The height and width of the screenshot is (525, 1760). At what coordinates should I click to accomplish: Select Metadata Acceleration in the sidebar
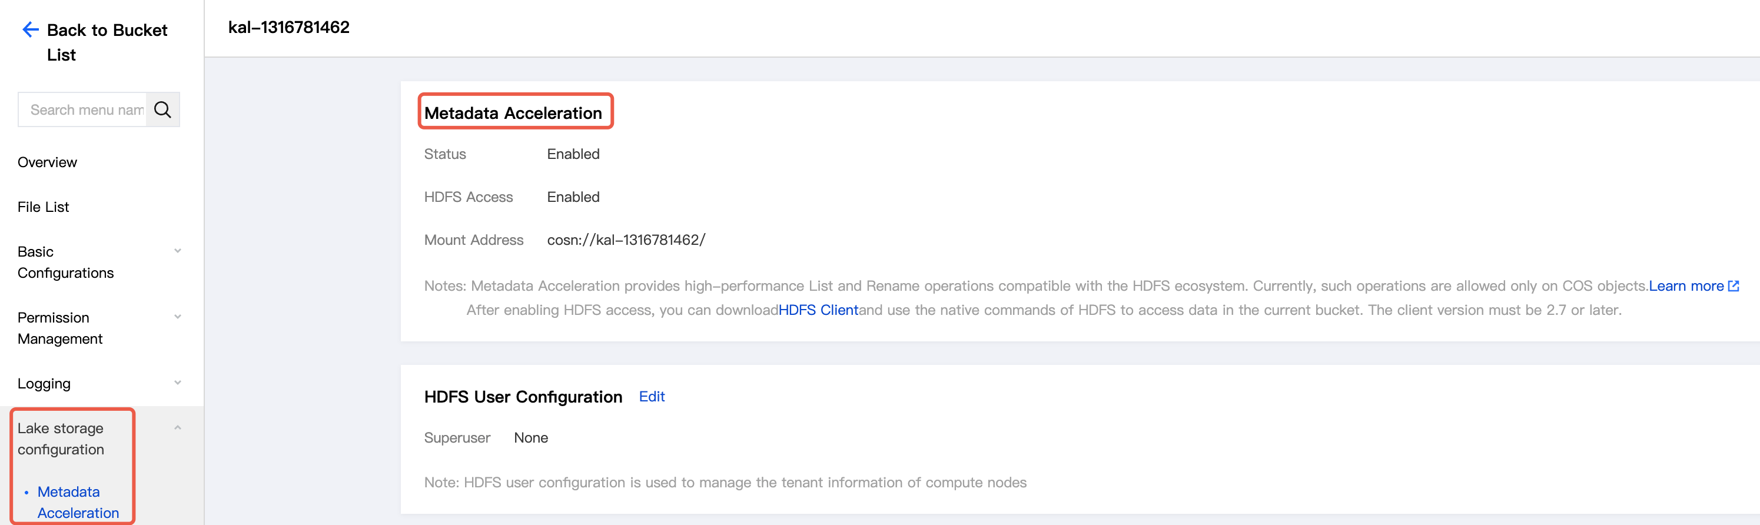click(78, 502)
